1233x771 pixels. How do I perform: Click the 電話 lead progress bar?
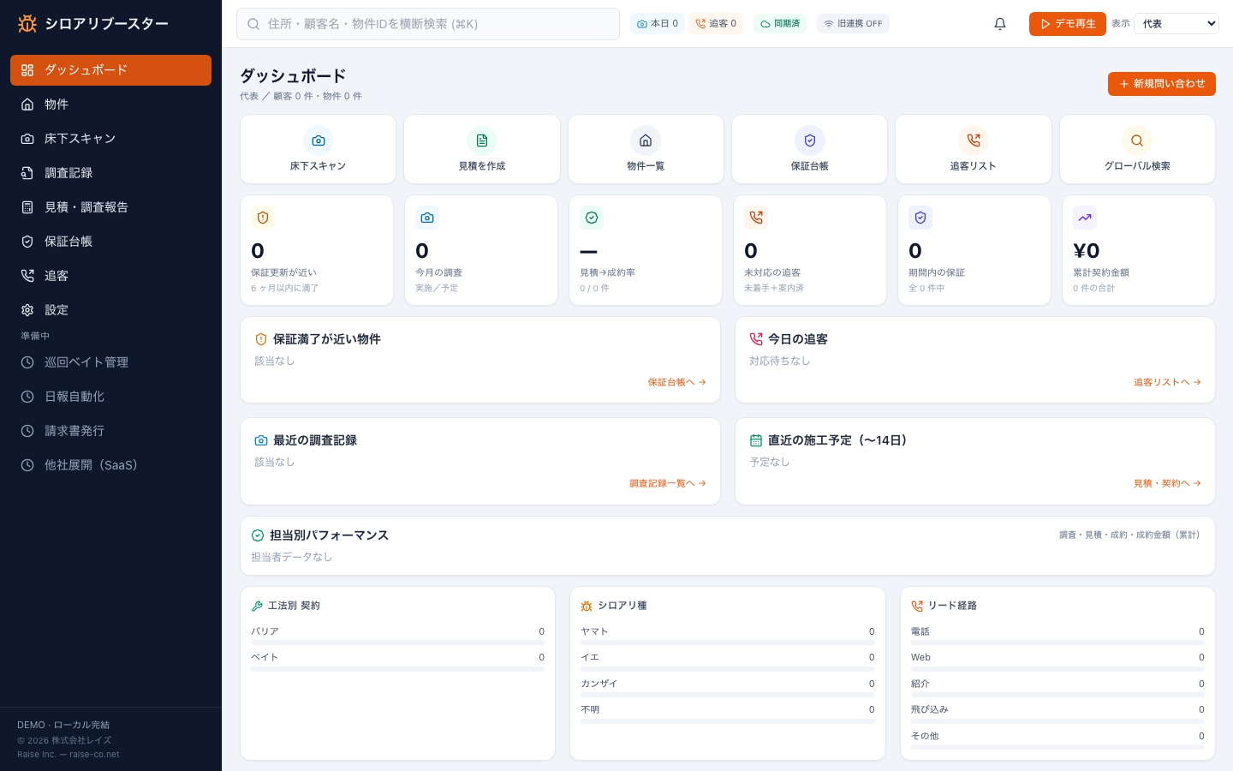pyautogui.click(x=1057, y=642)
